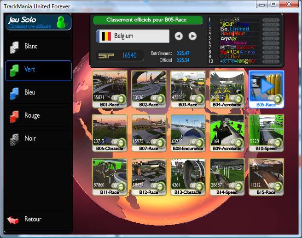Click the skill points 16540 badge
This screenshot has height=238, width=302.
coord(118,55)
